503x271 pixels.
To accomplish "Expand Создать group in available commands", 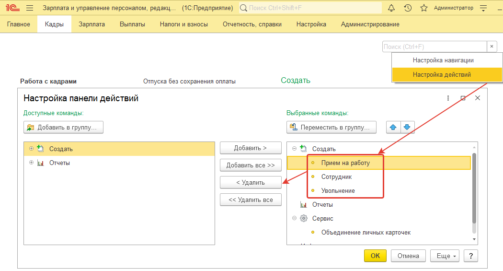I will 31,149.
